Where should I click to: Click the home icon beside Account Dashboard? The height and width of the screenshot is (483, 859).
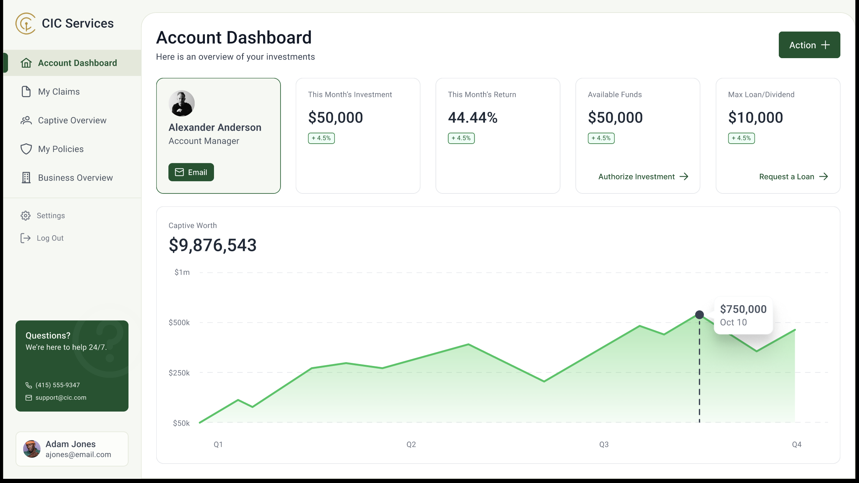tap(26, 63)
